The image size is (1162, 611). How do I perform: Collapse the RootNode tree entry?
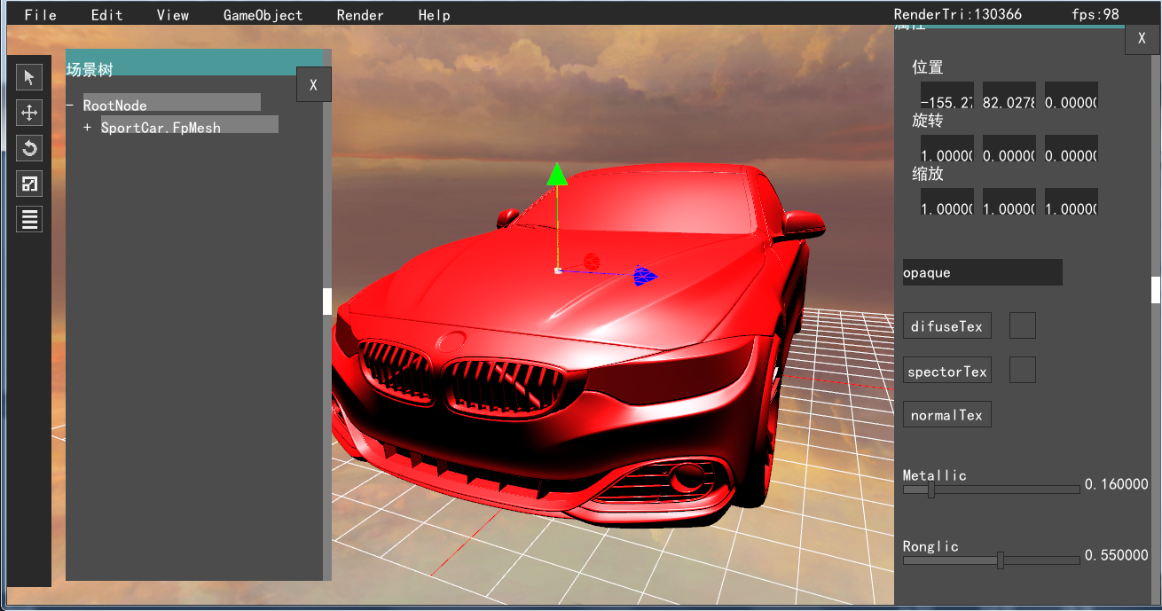tap(69, 105)
